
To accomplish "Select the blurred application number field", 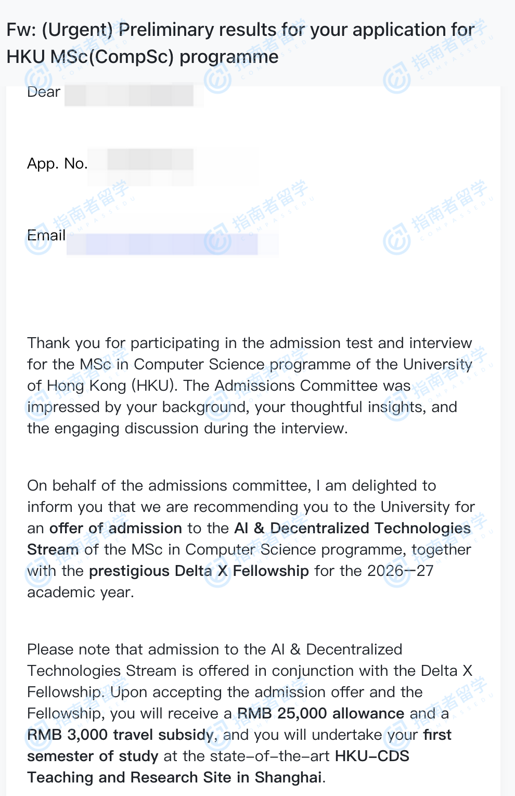I will click(x=150, y=160).
